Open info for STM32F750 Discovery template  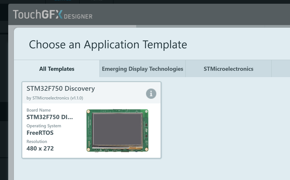(x=151, y=94)
